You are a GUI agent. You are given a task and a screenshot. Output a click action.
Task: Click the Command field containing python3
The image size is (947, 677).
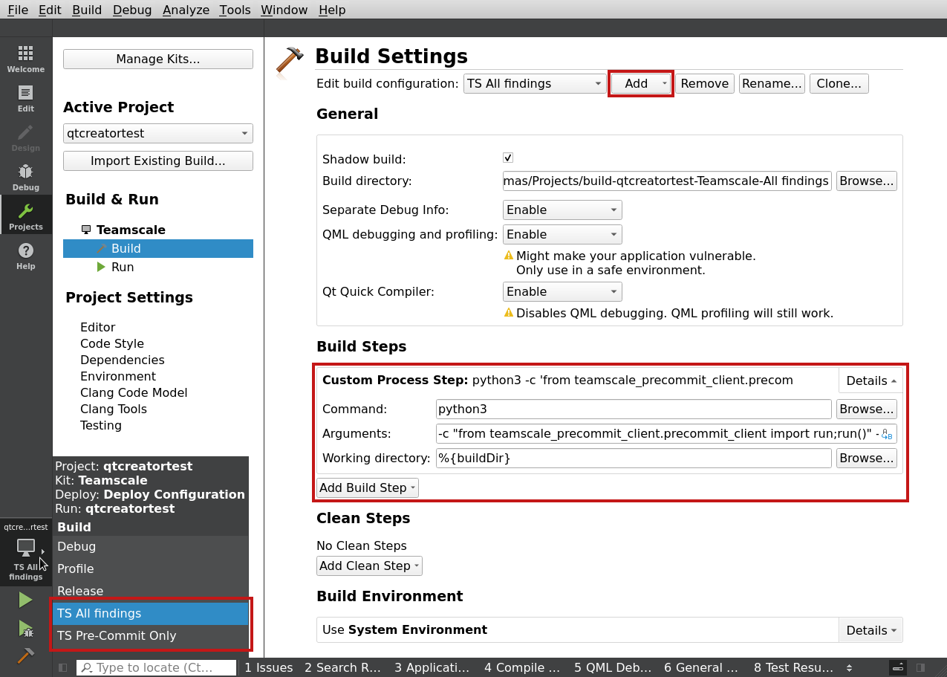tap(634, 409)
